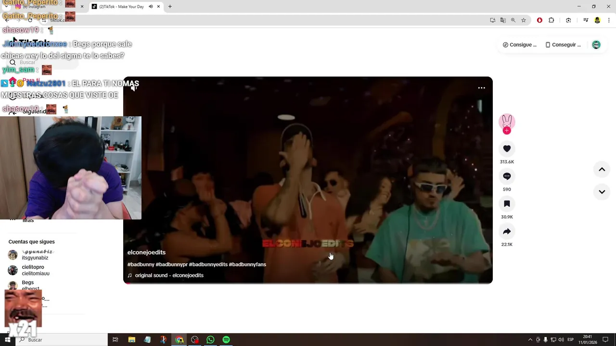The width and height of the screenshot is (616, 346).
Task: Click the Conseguir app button
Action: pos(563,45)
